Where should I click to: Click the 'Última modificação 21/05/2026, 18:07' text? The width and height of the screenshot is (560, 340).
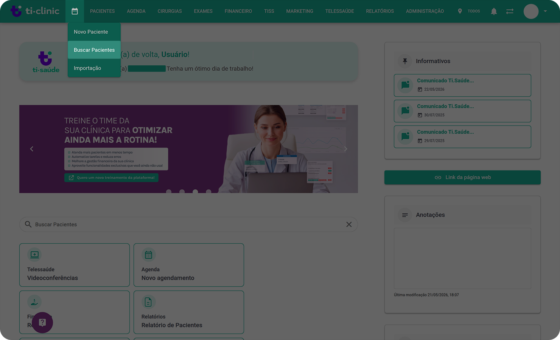tap(426, 295)
